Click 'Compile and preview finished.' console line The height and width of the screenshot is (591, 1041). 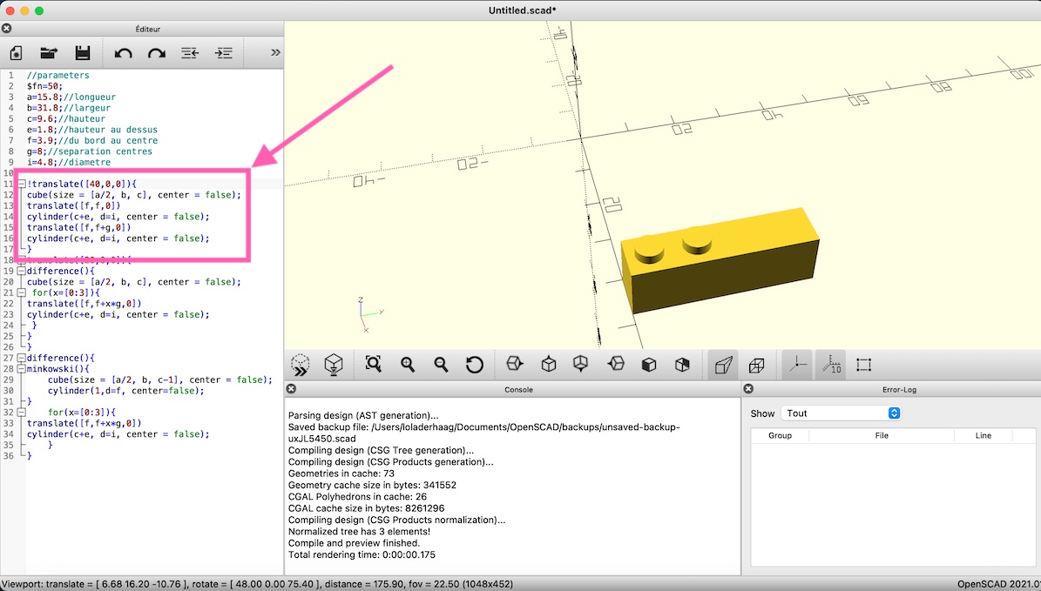click(x=354, y=542)
